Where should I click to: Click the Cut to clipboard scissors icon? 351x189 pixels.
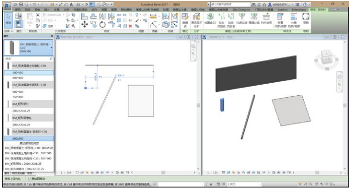[38, 15]
